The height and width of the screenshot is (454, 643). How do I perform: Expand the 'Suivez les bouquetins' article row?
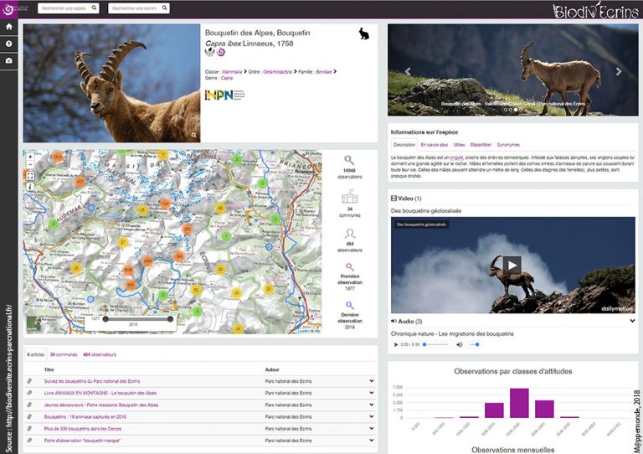coord(371,381)
